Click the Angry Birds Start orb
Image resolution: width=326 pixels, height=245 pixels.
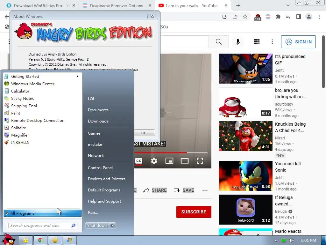click(9, 239)
